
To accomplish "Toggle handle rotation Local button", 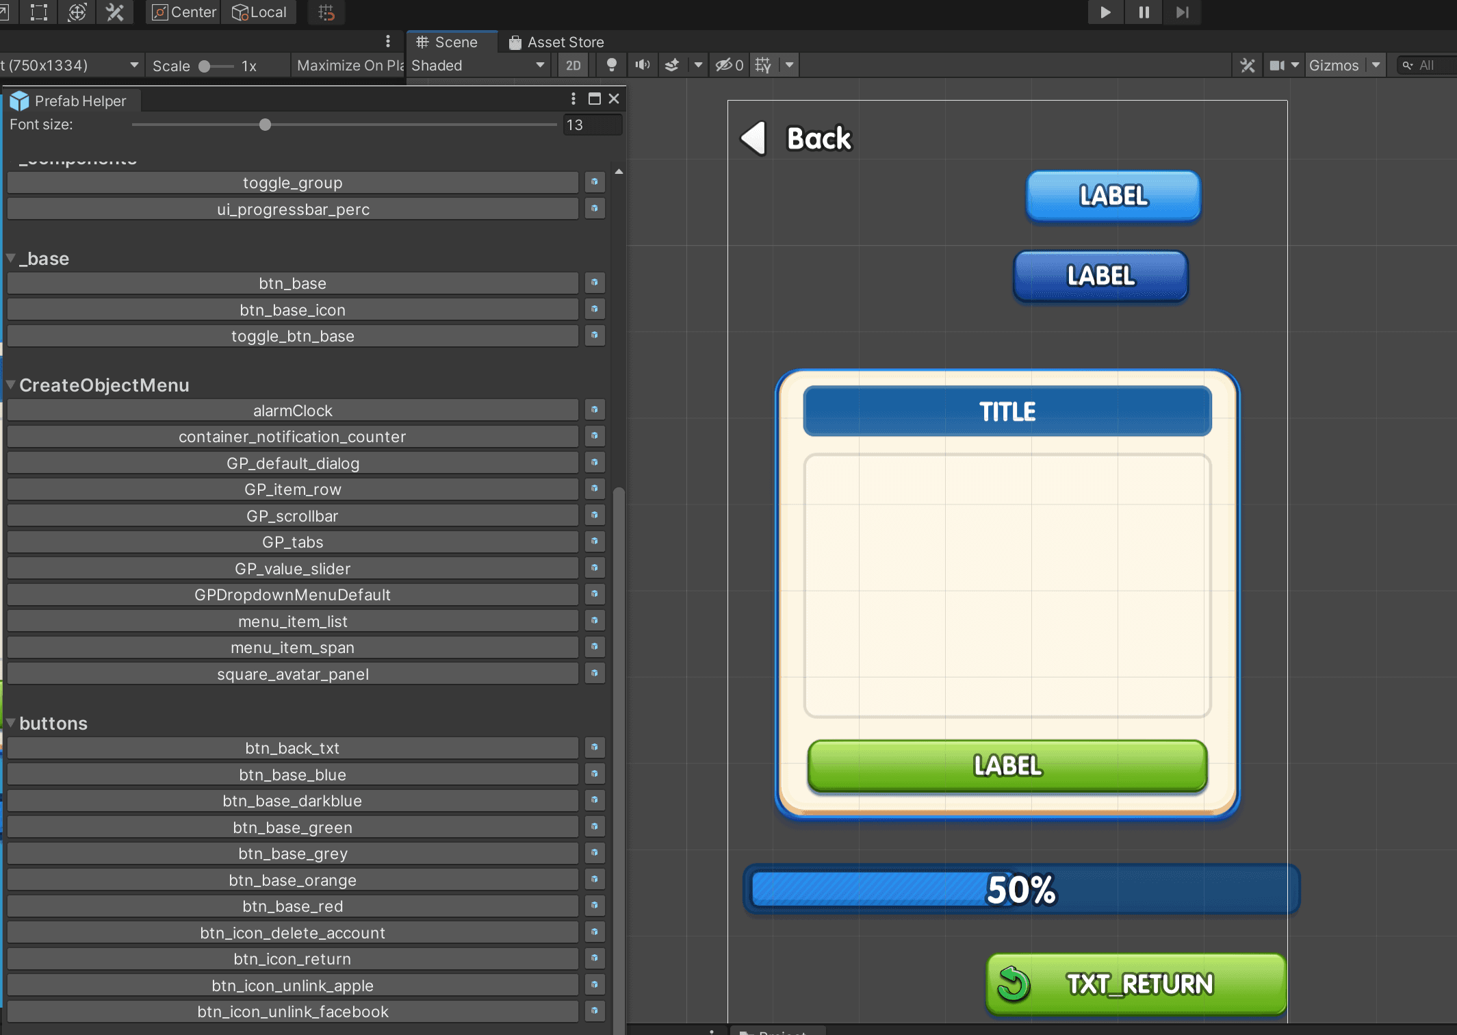I will tap(259, 12).
